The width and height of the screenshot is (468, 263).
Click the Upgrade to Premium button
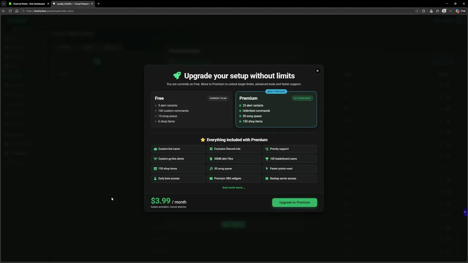coord(294,202)
